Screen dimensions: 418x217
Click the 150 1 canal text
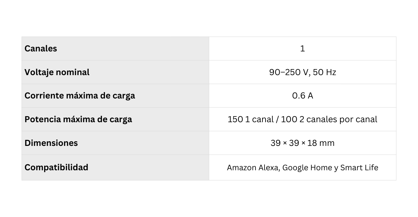pyautogui.click(x=248, y=120)
